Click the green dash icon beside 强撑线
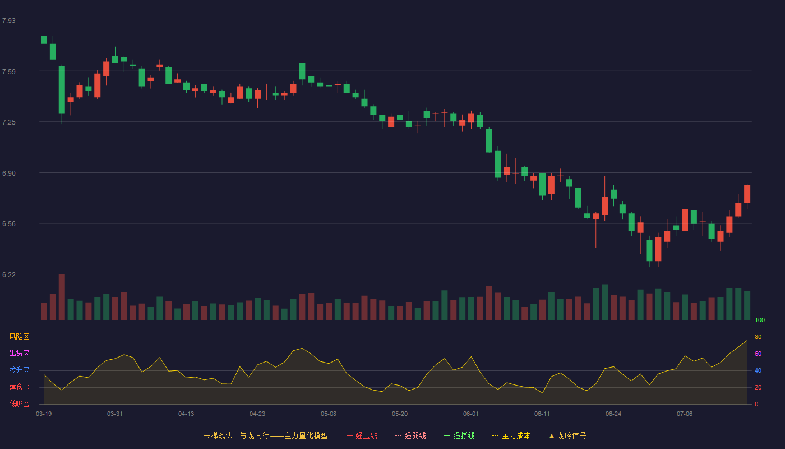Screen dimensions: 785x449 click(447, 436)
